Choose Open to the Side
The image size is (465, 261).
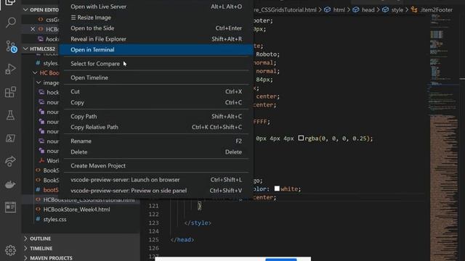tap(156, 28)
